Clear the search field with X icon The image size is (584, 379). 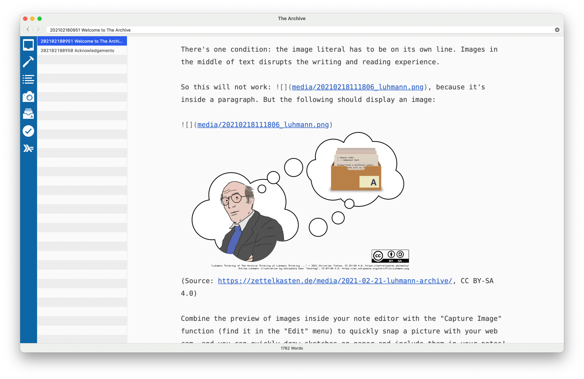(x=557, y=30)
